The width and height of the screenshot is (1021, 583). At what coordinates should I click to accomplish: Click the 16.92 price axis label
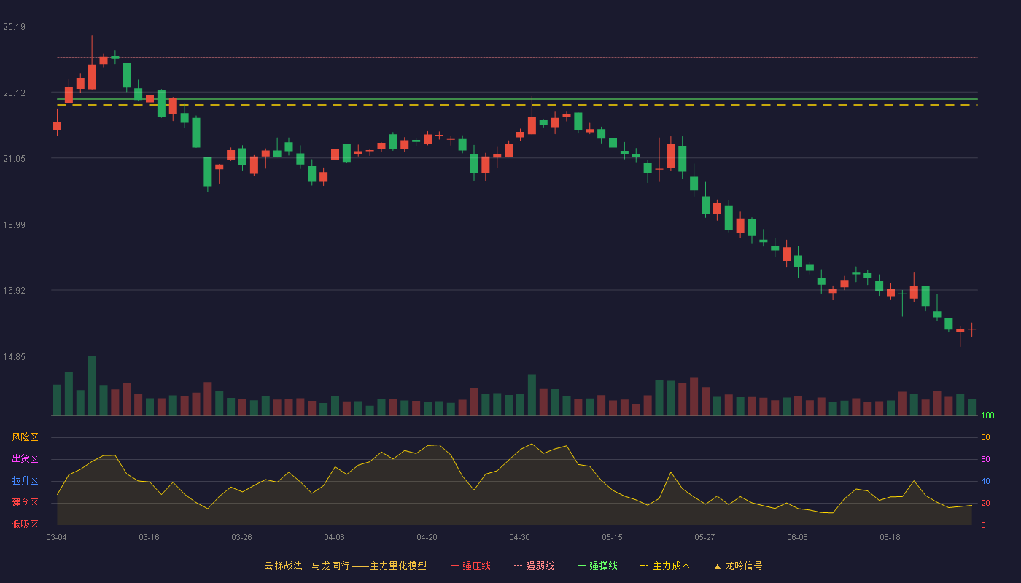[14, 291]
